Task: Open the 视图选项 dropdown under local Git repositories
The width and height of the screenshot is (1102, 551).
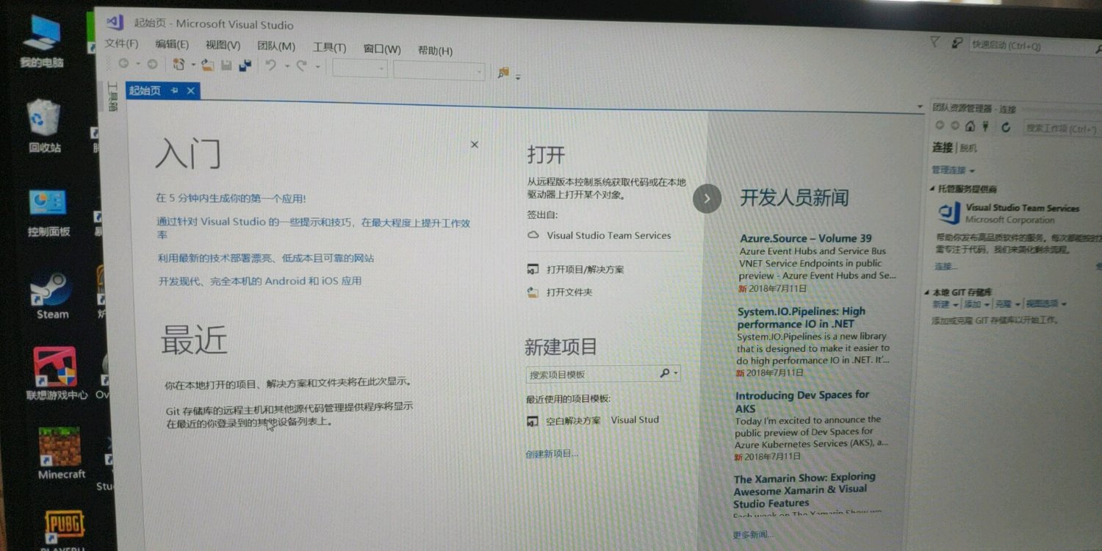Action: pos(1045,304)
